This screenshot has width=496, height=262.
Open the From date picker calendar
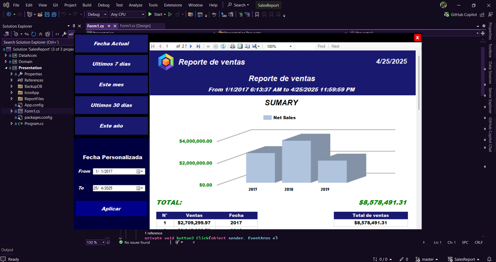tap(140, 171)
